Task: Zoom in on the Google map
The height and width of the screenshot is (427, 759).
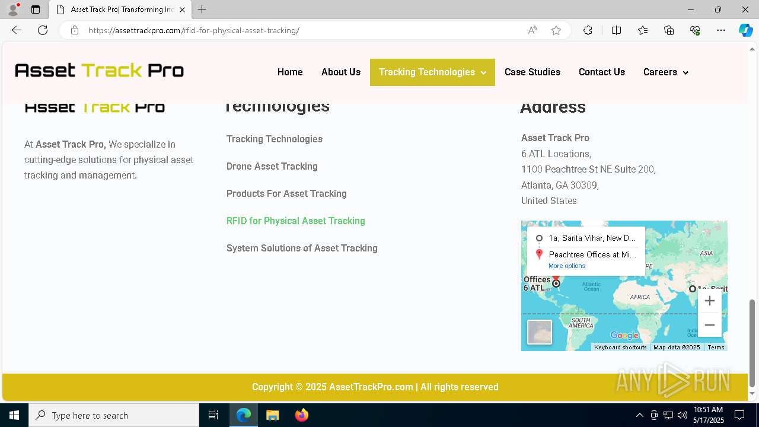Action: (709, 301)
